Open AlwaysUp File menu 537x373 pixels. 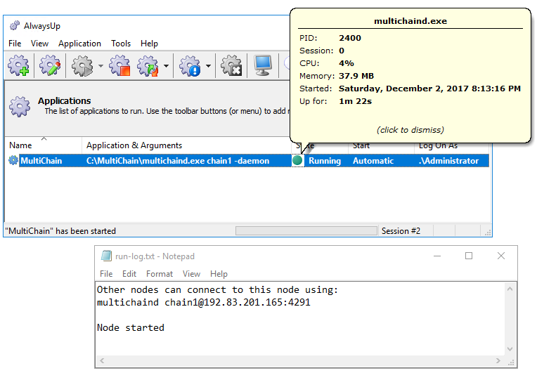coord(15,44)
